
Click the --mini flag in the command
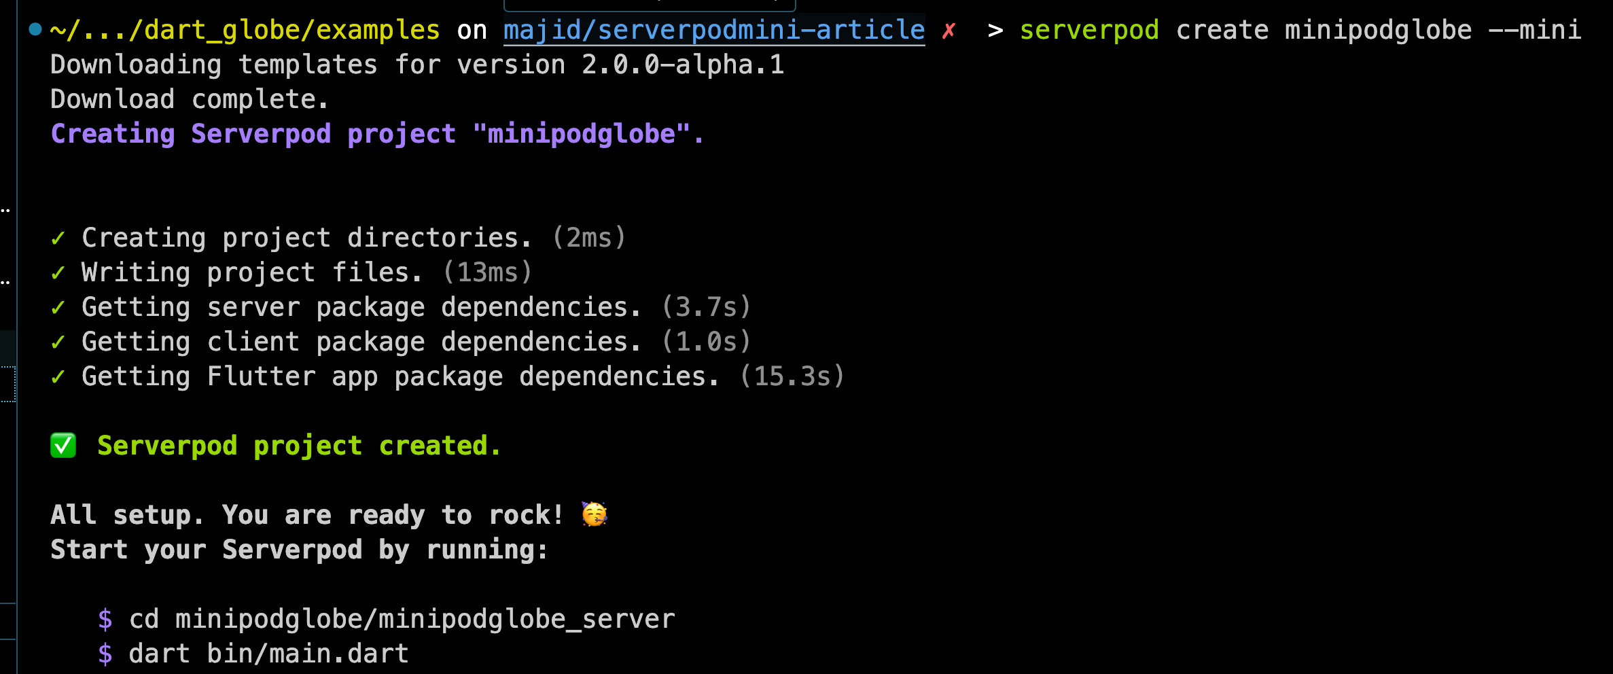1534,31
